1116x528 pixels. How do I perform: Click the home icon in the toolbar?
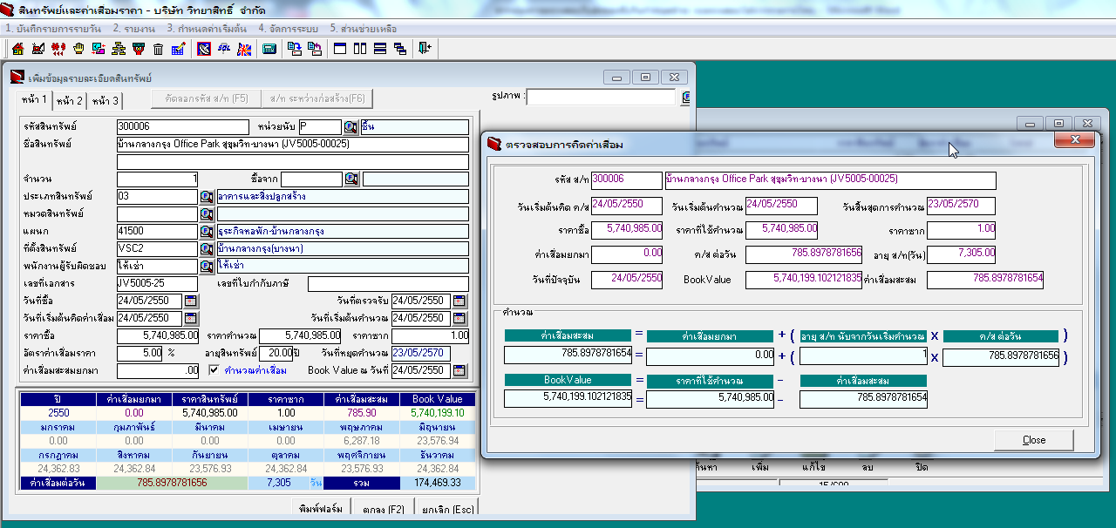click(x=17, y=49)
